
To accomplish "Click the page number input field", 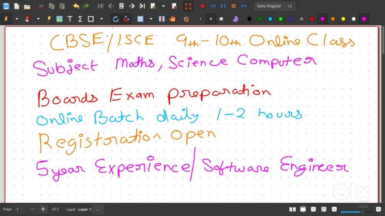I will click(x=20, y=209).
